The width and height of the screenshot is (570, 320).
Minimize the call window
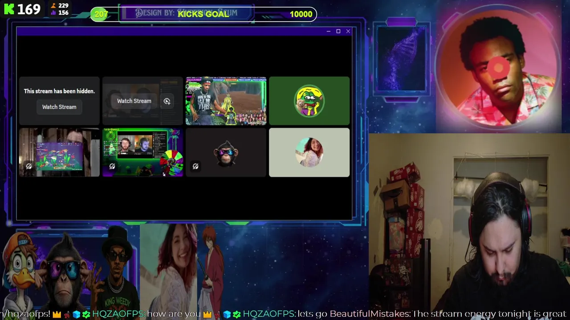coord(328,31)
